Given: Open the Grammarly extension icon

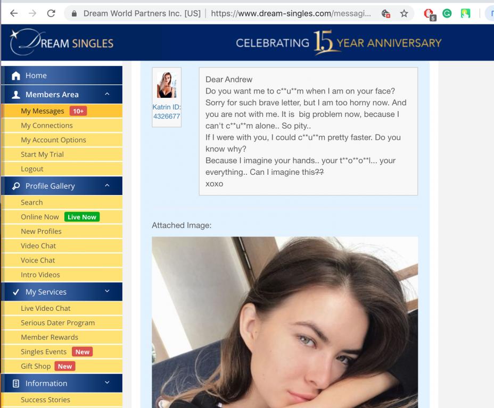Looking at the screenshot, I should (447, 14).
